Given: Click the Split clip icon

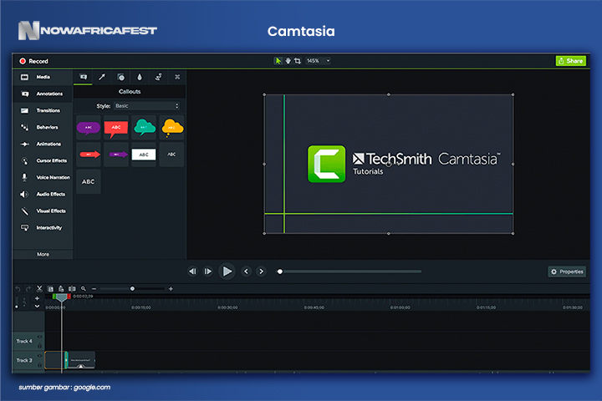Looking at the screenshot, I should coord(72,288).
